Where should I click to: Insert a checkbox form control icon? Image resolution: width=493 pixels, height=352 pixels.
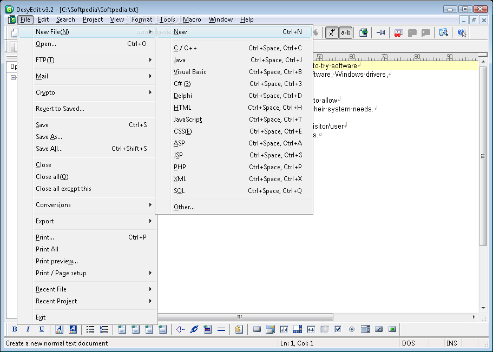[338, 329]
